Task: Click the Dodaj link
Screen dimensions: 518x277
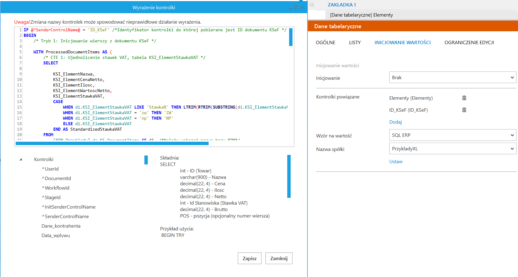Action: (x=395, y=122)
